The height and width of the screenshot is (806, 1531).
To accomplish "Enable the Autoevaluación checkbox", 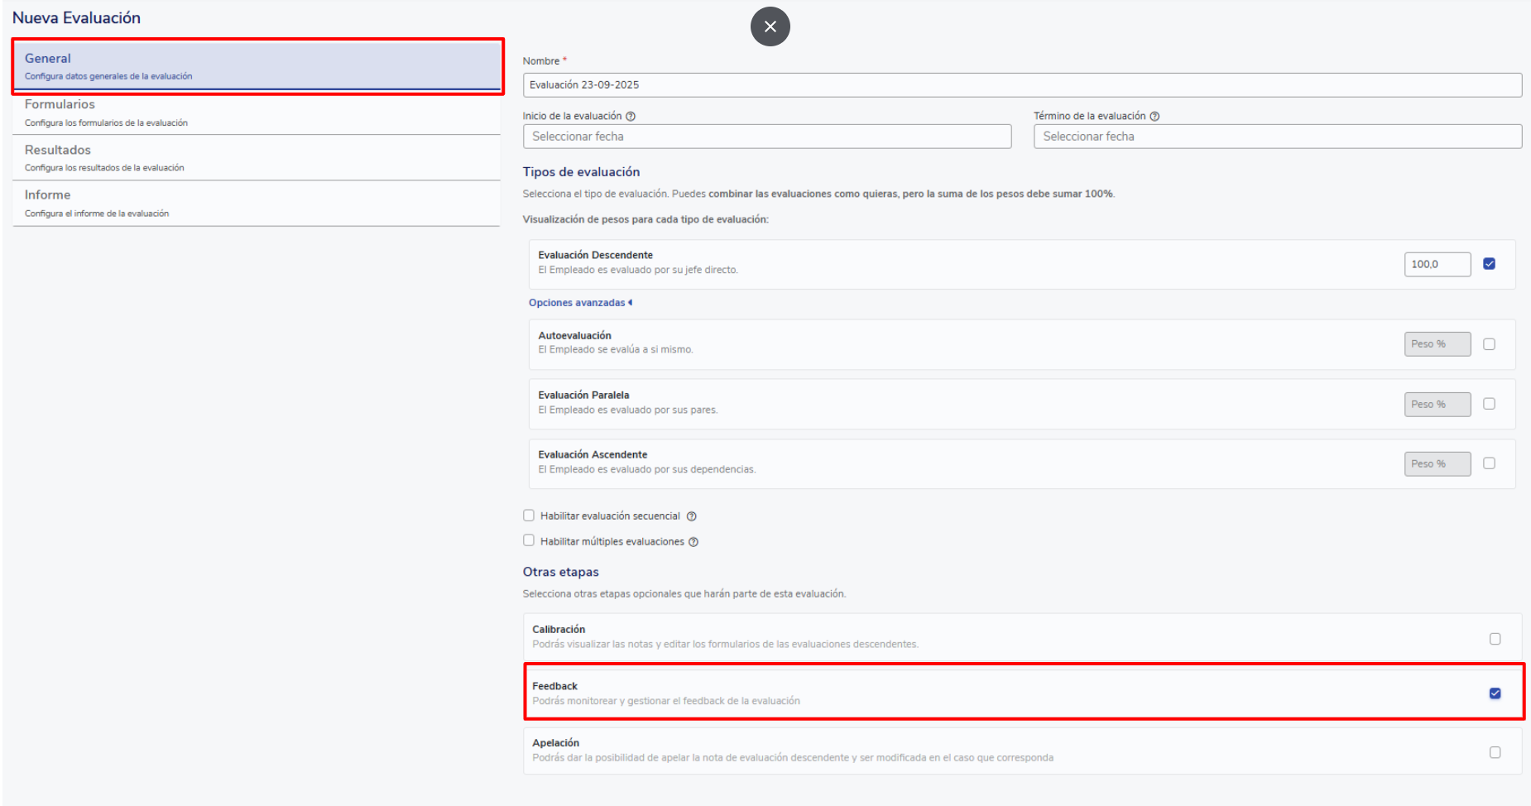I will point(1489,344).
